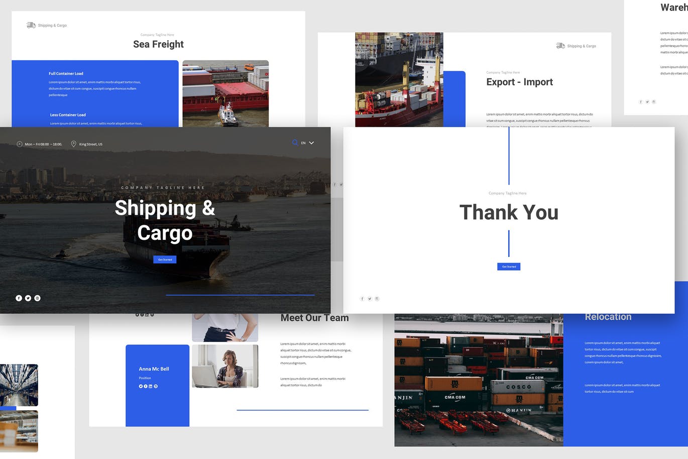Expand the EN language dropdown chevron

tap(311, 143)
